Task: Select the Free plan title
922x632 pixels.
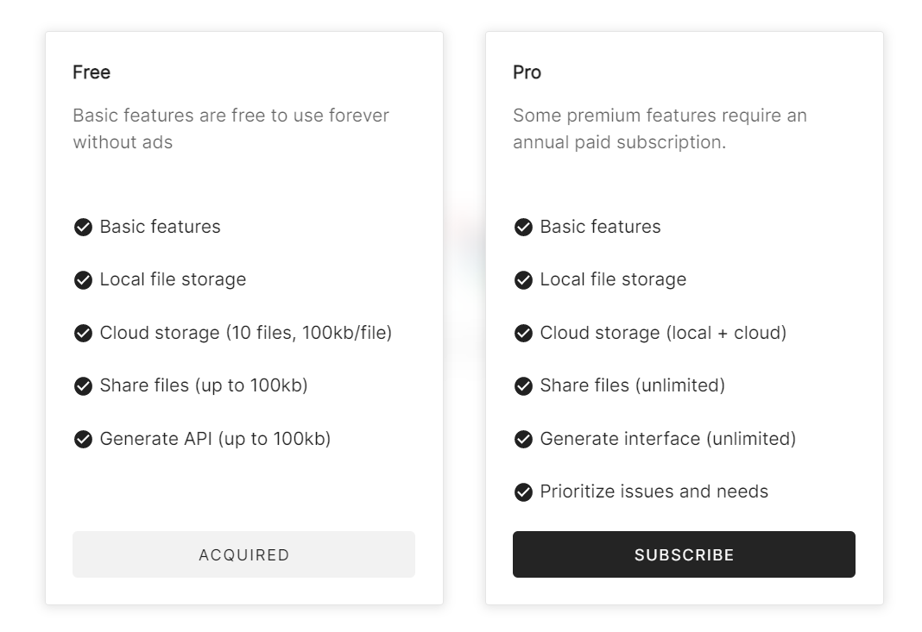Action: [92, 72]
